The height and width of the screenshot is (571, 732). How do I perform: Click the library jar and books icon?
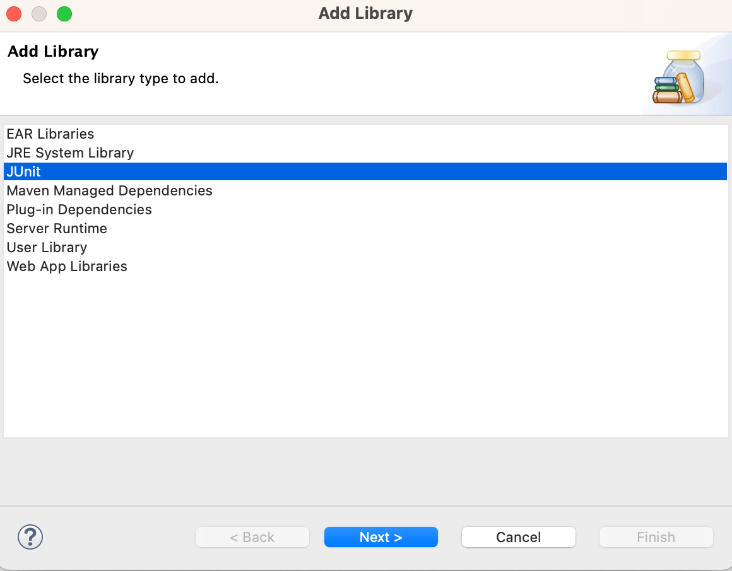pyautogui.click(x=679, y=77)
